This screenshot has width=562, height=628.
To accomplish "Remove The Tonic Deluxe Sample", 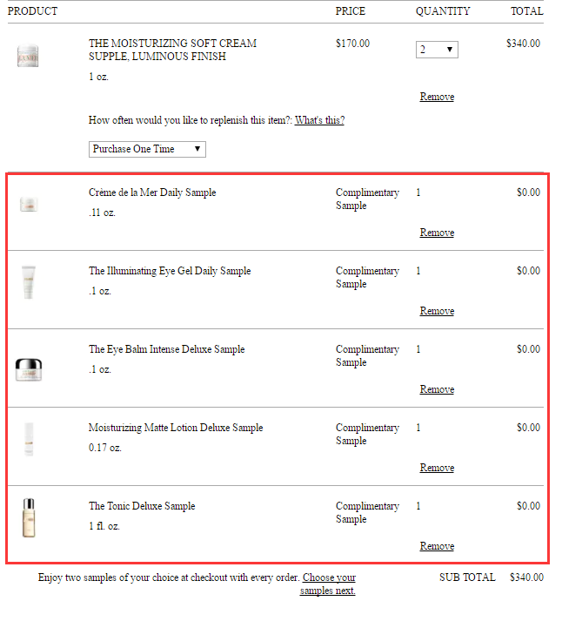I will [x=437, y=546].
